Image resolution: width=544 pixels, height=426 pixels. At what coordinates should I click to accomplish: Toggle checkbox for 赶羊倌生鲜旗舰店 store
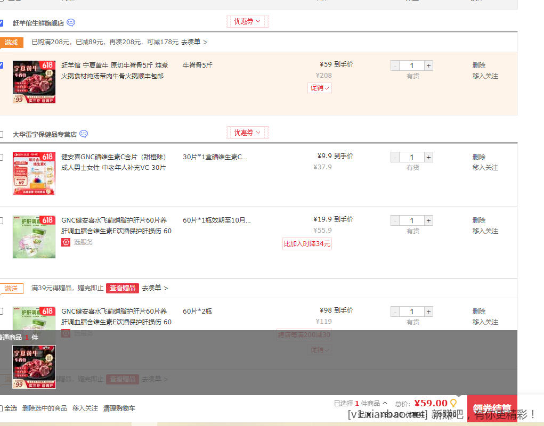point(1,23)
